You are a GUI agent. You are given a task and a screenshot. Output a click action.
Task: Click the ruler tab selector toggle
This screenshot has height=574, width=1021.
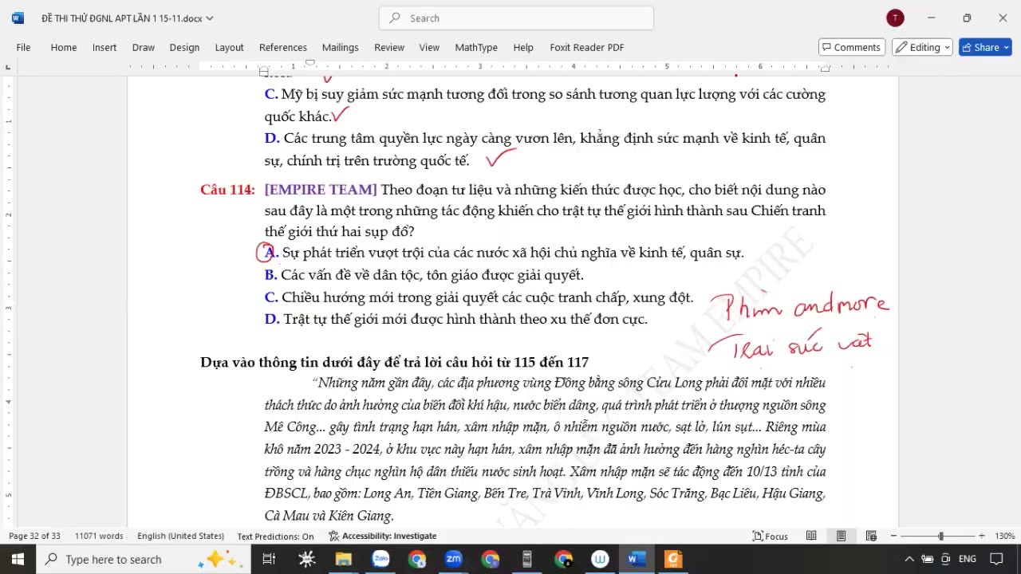tap(8, 66)
